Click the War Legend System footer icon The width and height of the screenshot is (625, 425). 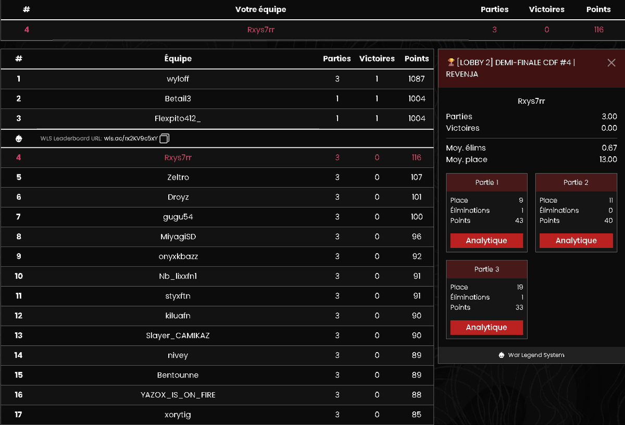point(502,355)
